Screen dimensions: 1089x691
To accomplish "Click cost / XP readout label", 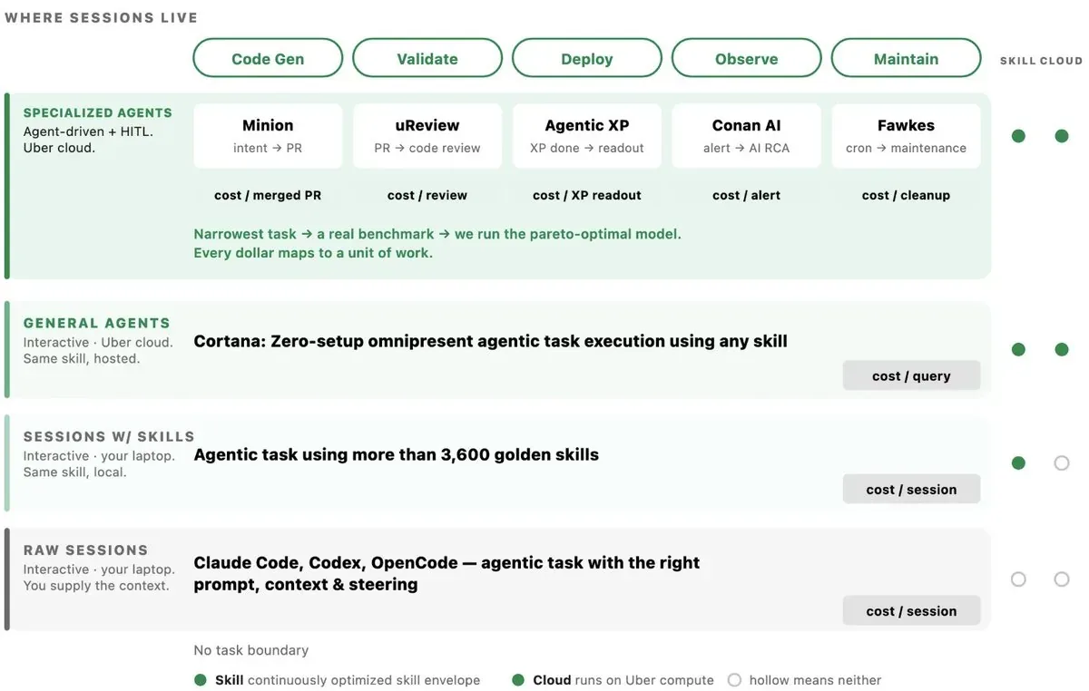I will (x=587, y=195).
